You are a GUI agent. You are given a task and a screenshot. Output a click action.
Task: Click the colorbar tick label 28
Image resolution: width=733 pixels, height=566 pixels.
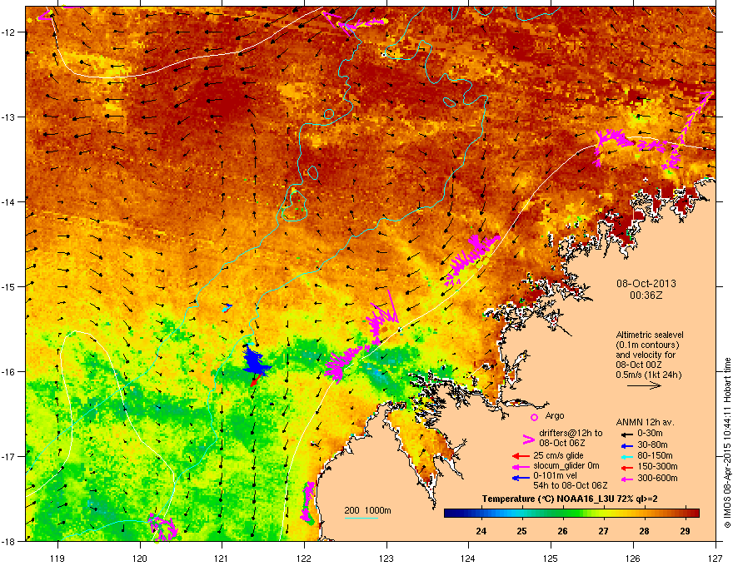(x=644, y=531)
